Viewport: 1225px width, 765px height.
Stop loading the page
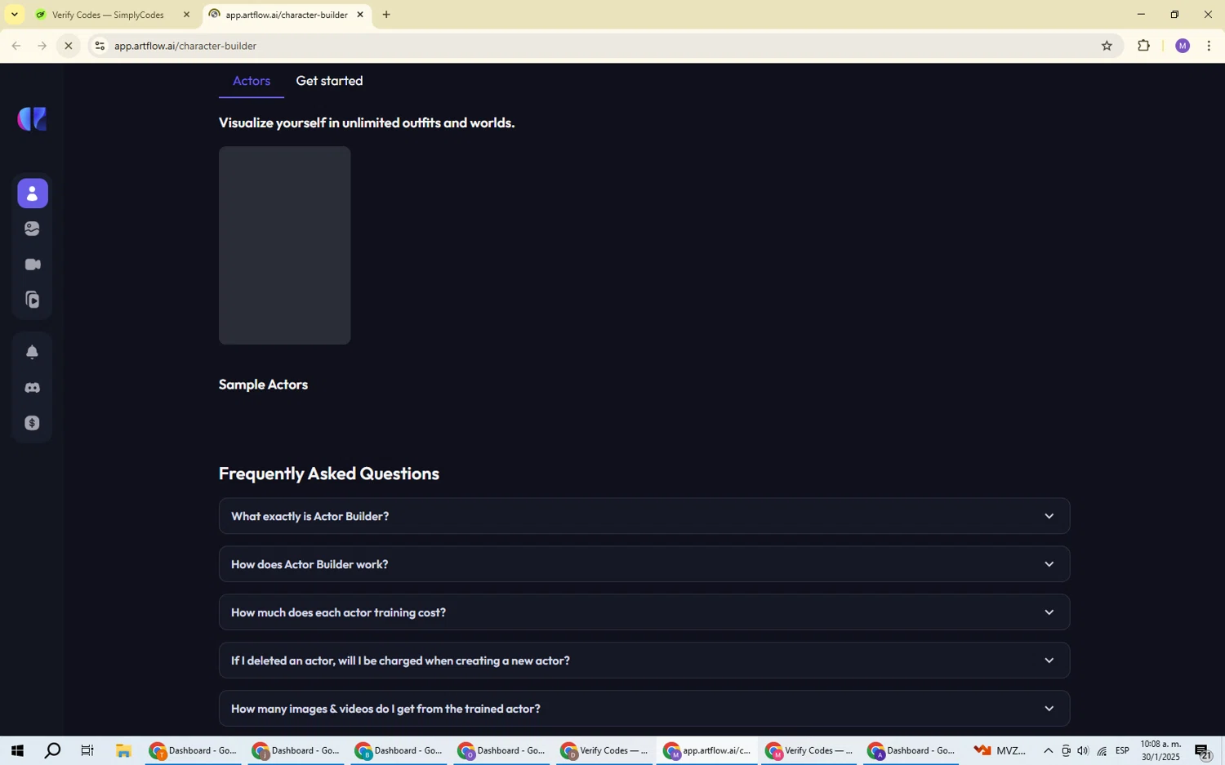coord(69,46)
